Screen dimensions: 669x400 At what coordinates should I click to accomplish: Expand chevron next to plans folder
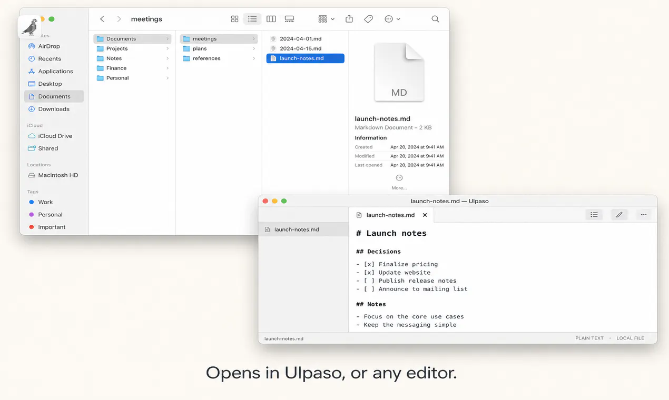click(x=254, y=49)
